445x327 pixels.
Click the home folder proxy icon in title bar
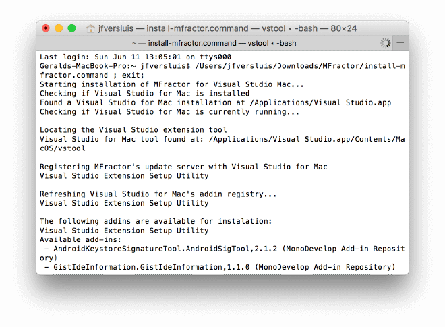(x=90, y=28)
